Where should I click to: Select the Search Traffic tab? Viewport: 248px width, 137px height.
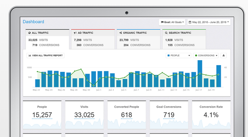click(184, 39)
